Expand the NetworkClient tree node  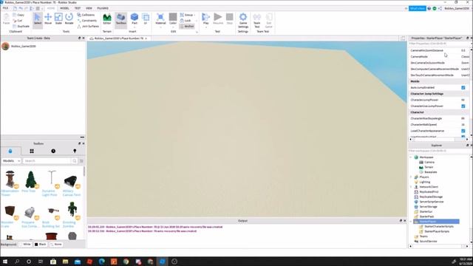coord(411,187)
